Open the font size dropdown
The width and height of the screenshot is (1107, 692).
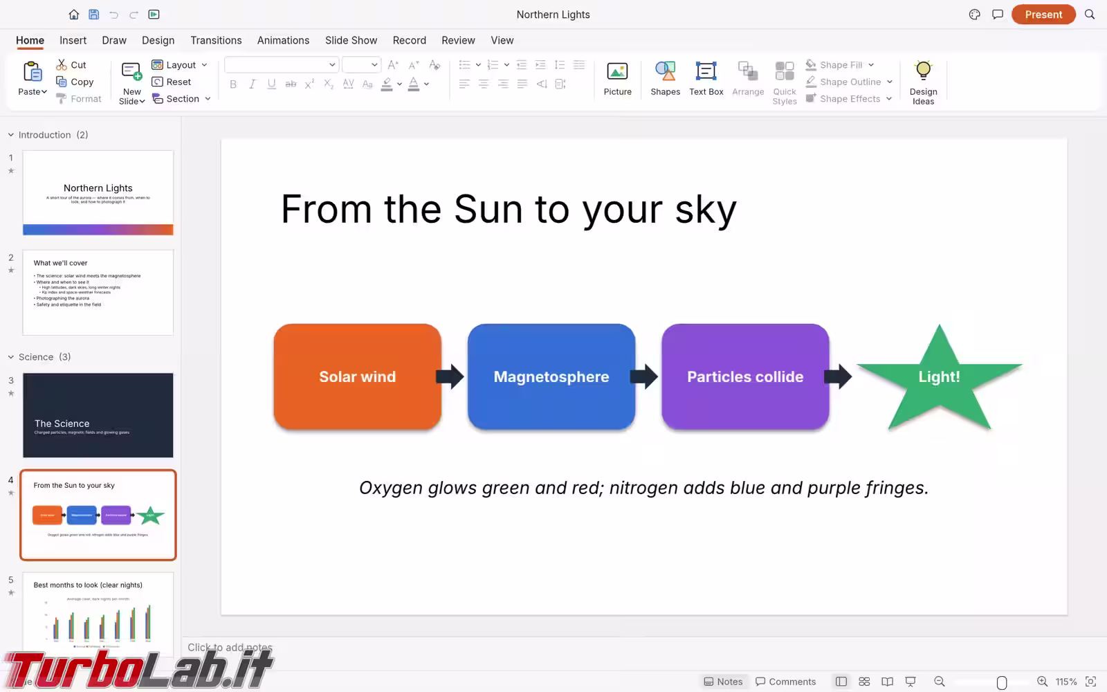point(374,64)
